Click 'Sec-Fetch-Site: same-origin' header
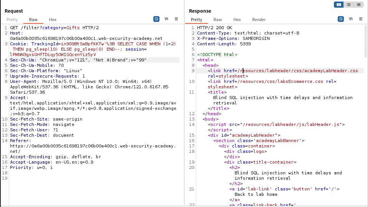Image resolution: width=368 pixels, height=207 pixels. pos(46,119)
